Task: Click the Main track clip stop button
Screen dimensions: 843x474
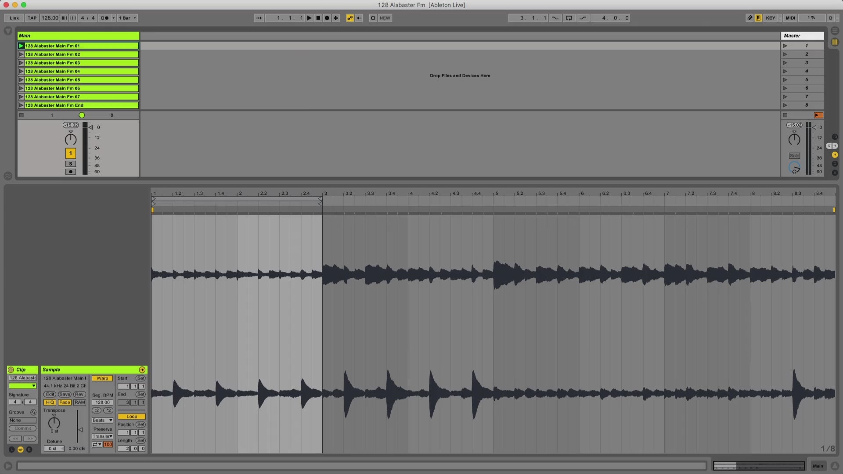Action: coord(22,115)
